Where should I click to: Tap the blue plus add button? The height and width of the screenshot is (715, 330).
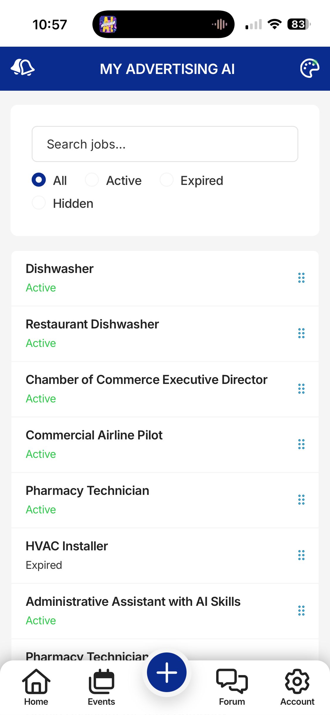coord(167,672)
